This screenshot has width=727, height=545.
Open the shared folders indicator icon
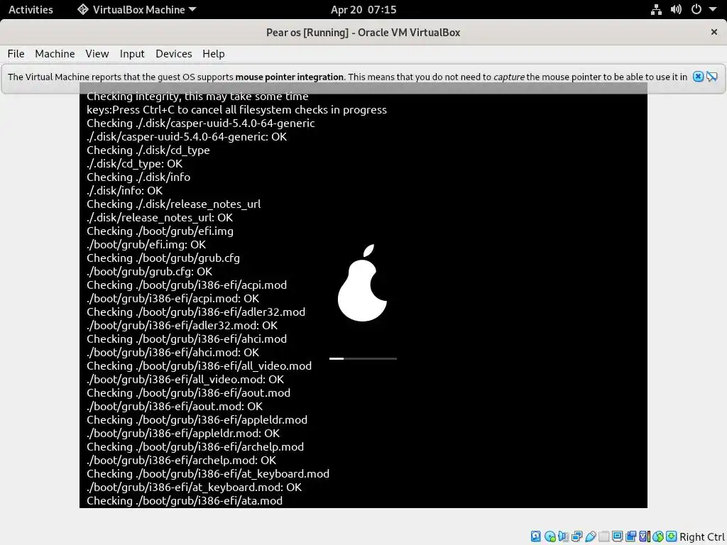(603, 536)
